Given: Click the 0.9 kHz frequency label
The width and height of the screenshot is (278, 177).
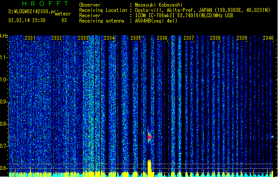Looking at the screenshot, I should click(4, 102).
